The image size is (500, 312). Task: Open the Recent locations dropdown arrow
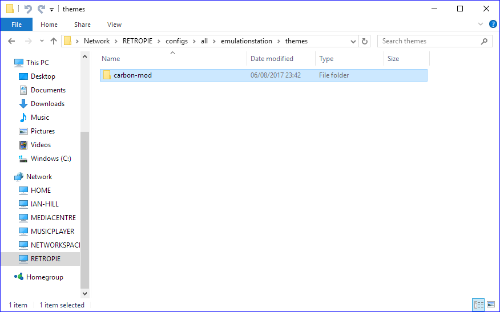pyautogui.click(x=42, y=41)
